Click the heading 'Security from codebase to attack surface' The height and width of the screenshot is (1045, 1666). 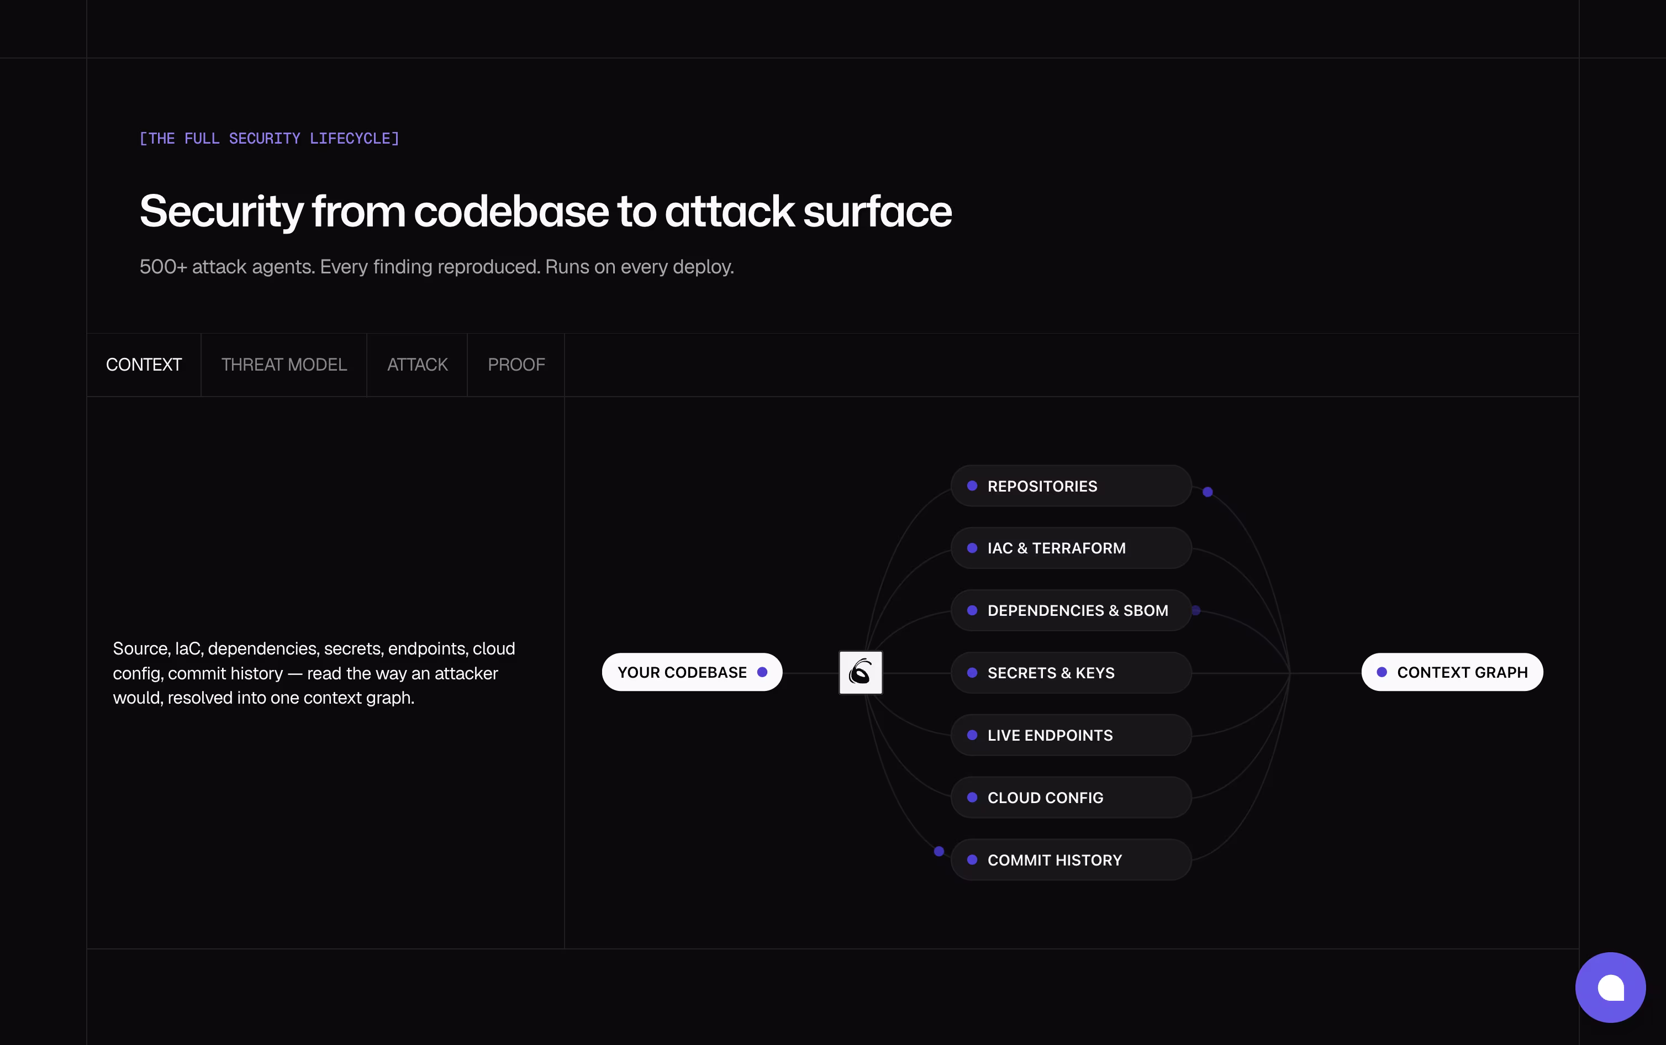(x=545, y=212)
